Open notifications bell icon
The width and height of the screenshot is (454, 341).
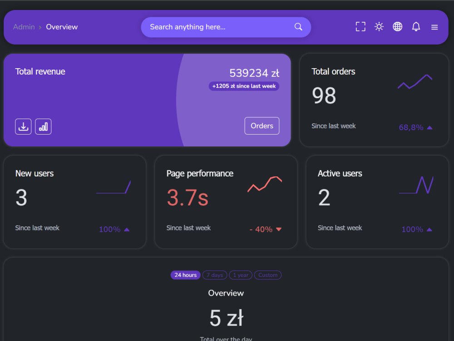[416, 27]
